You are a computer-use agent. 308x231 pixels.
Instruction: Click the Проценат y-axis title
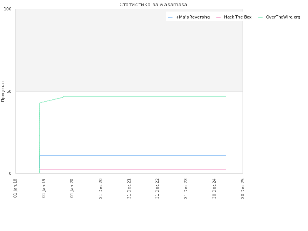click(x=3, y=91)
